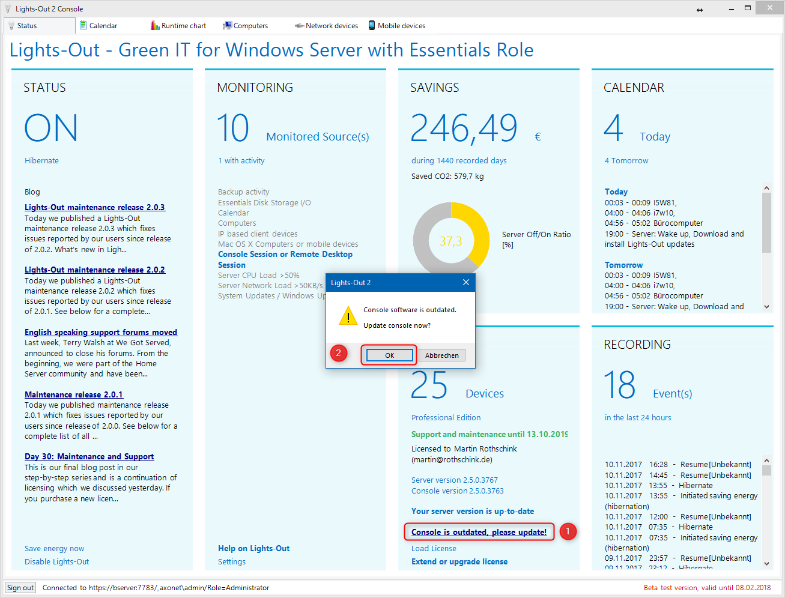
Task: Click the Console version 2.5.0.3763 text
Action: (458, 491)
